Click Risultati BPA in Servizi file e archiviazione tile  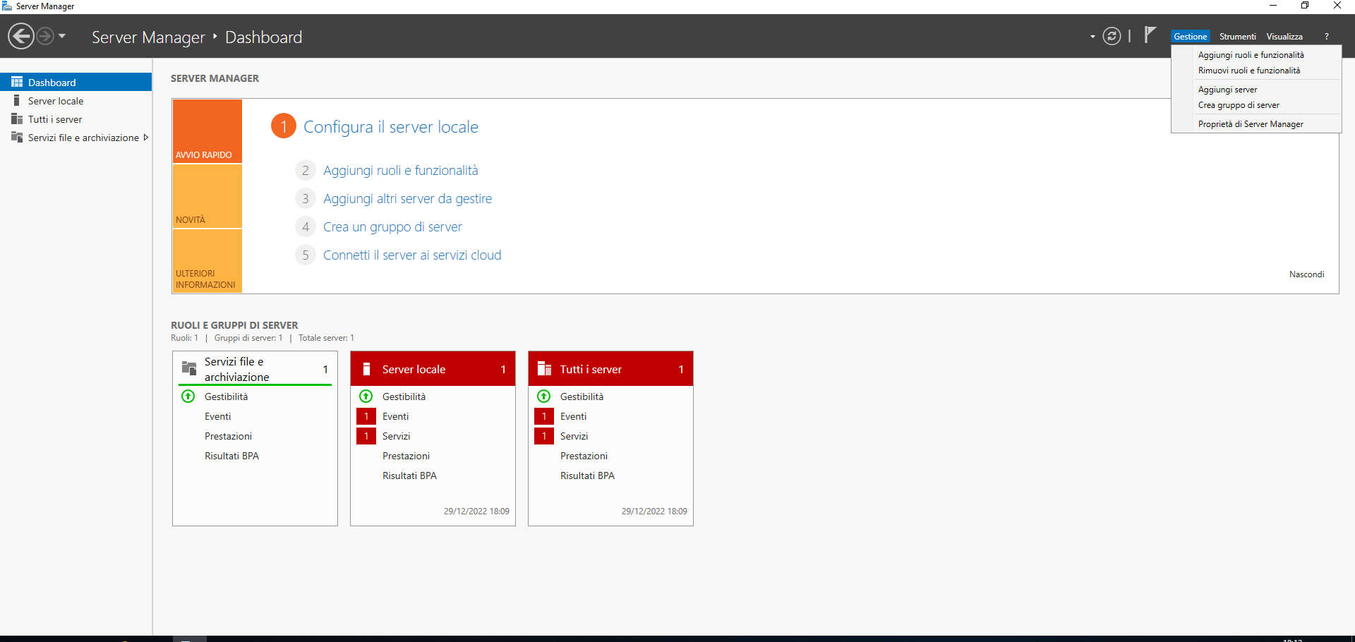[x=231, y=456]
